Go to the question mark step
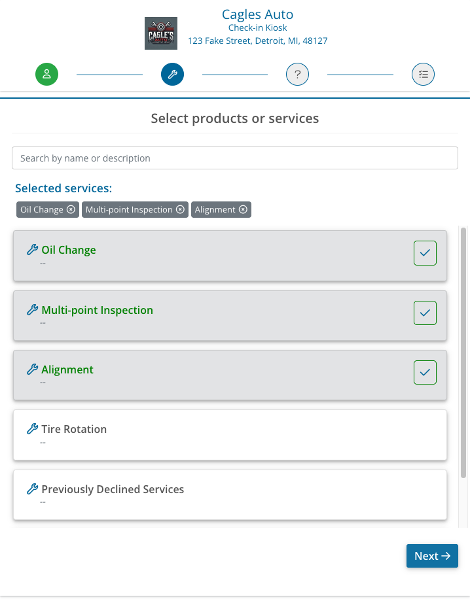The height and width of the screenshot is (601, 470). click(297, 75)
